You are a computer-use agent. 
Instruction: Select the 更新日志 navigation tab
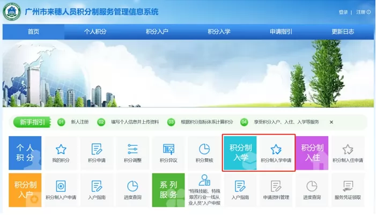343,32
